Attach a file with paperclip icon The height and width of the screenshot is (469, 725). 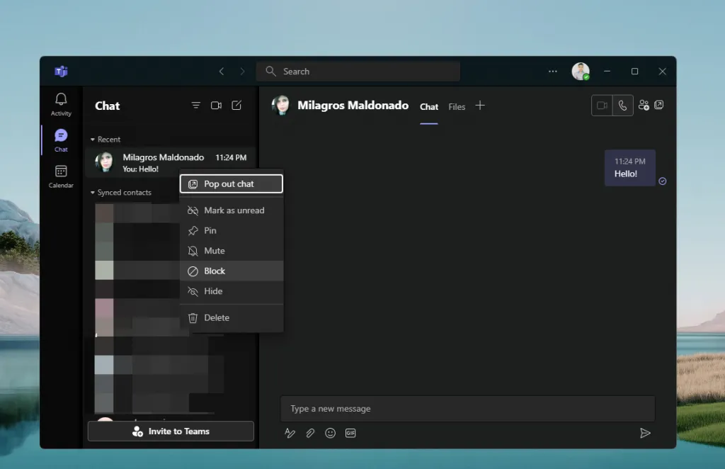pyautogui.click(x=310, y=433)
